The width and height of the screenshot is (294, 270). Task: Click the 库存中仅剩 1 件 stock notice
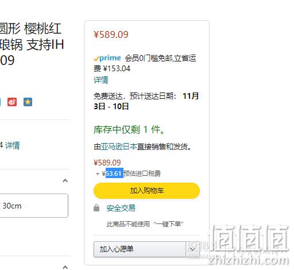click(x=129, y=130)
